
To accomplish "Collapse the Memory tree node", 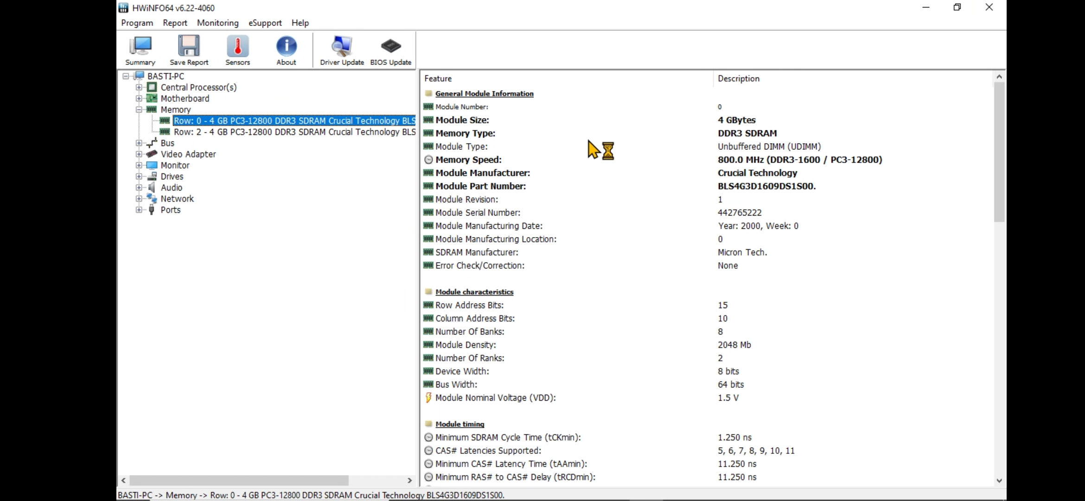I will point(139,109).
